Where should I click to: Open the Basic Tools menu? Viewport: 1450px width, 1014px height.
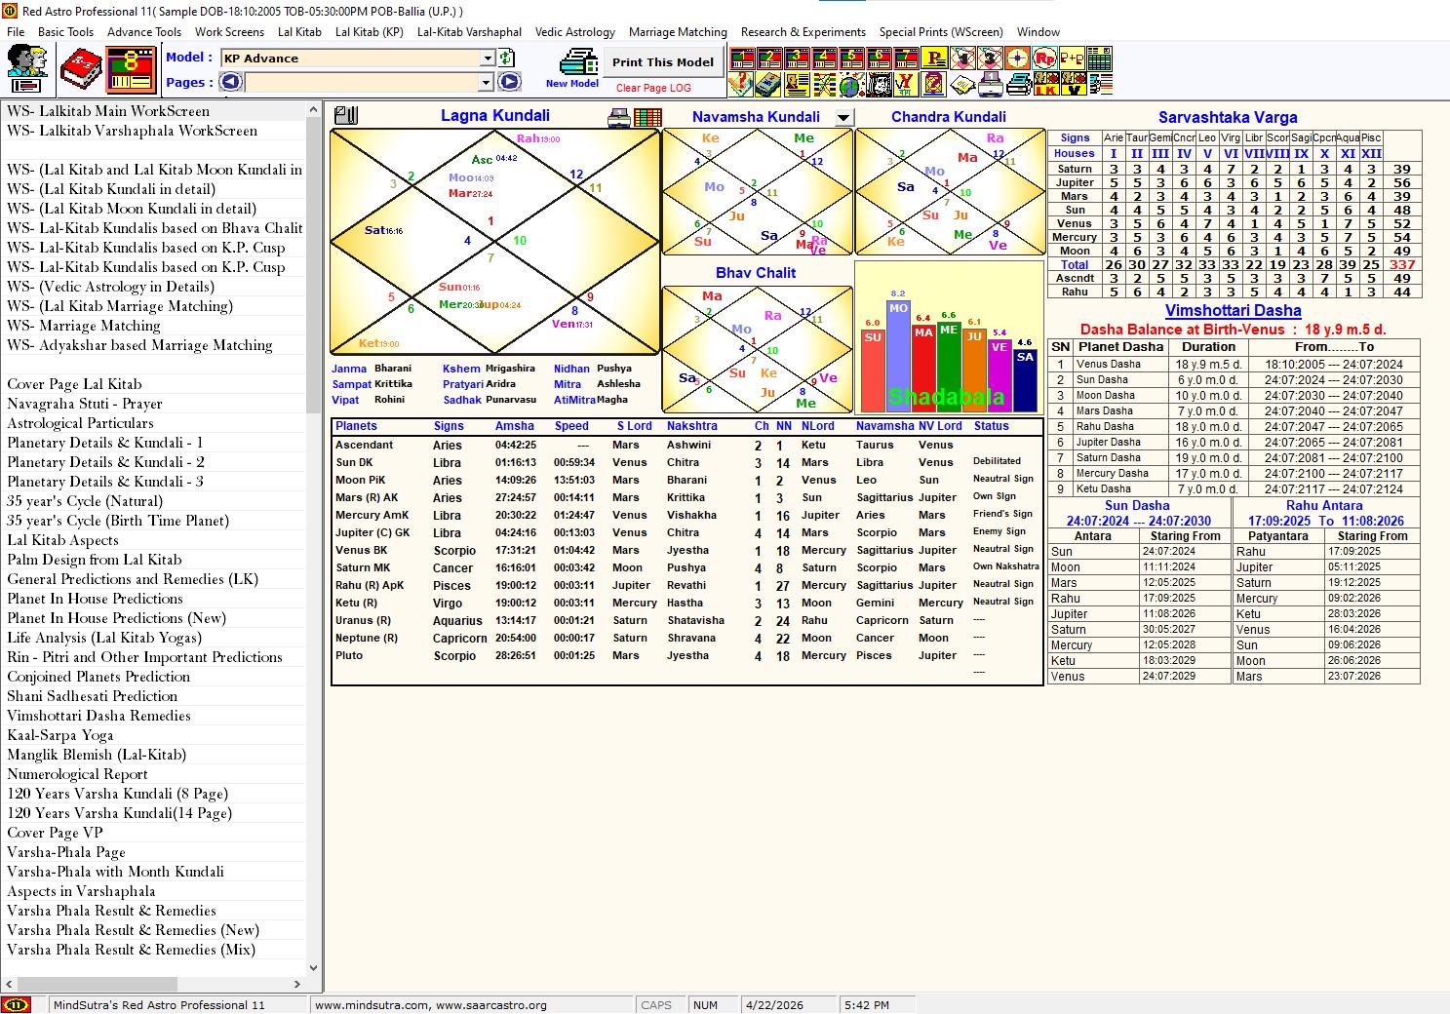[x=65, y=32]
